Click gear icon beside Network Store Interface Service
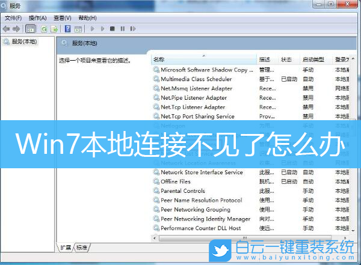Viewport: 361px width, 265px height. [x=156, y=172]
